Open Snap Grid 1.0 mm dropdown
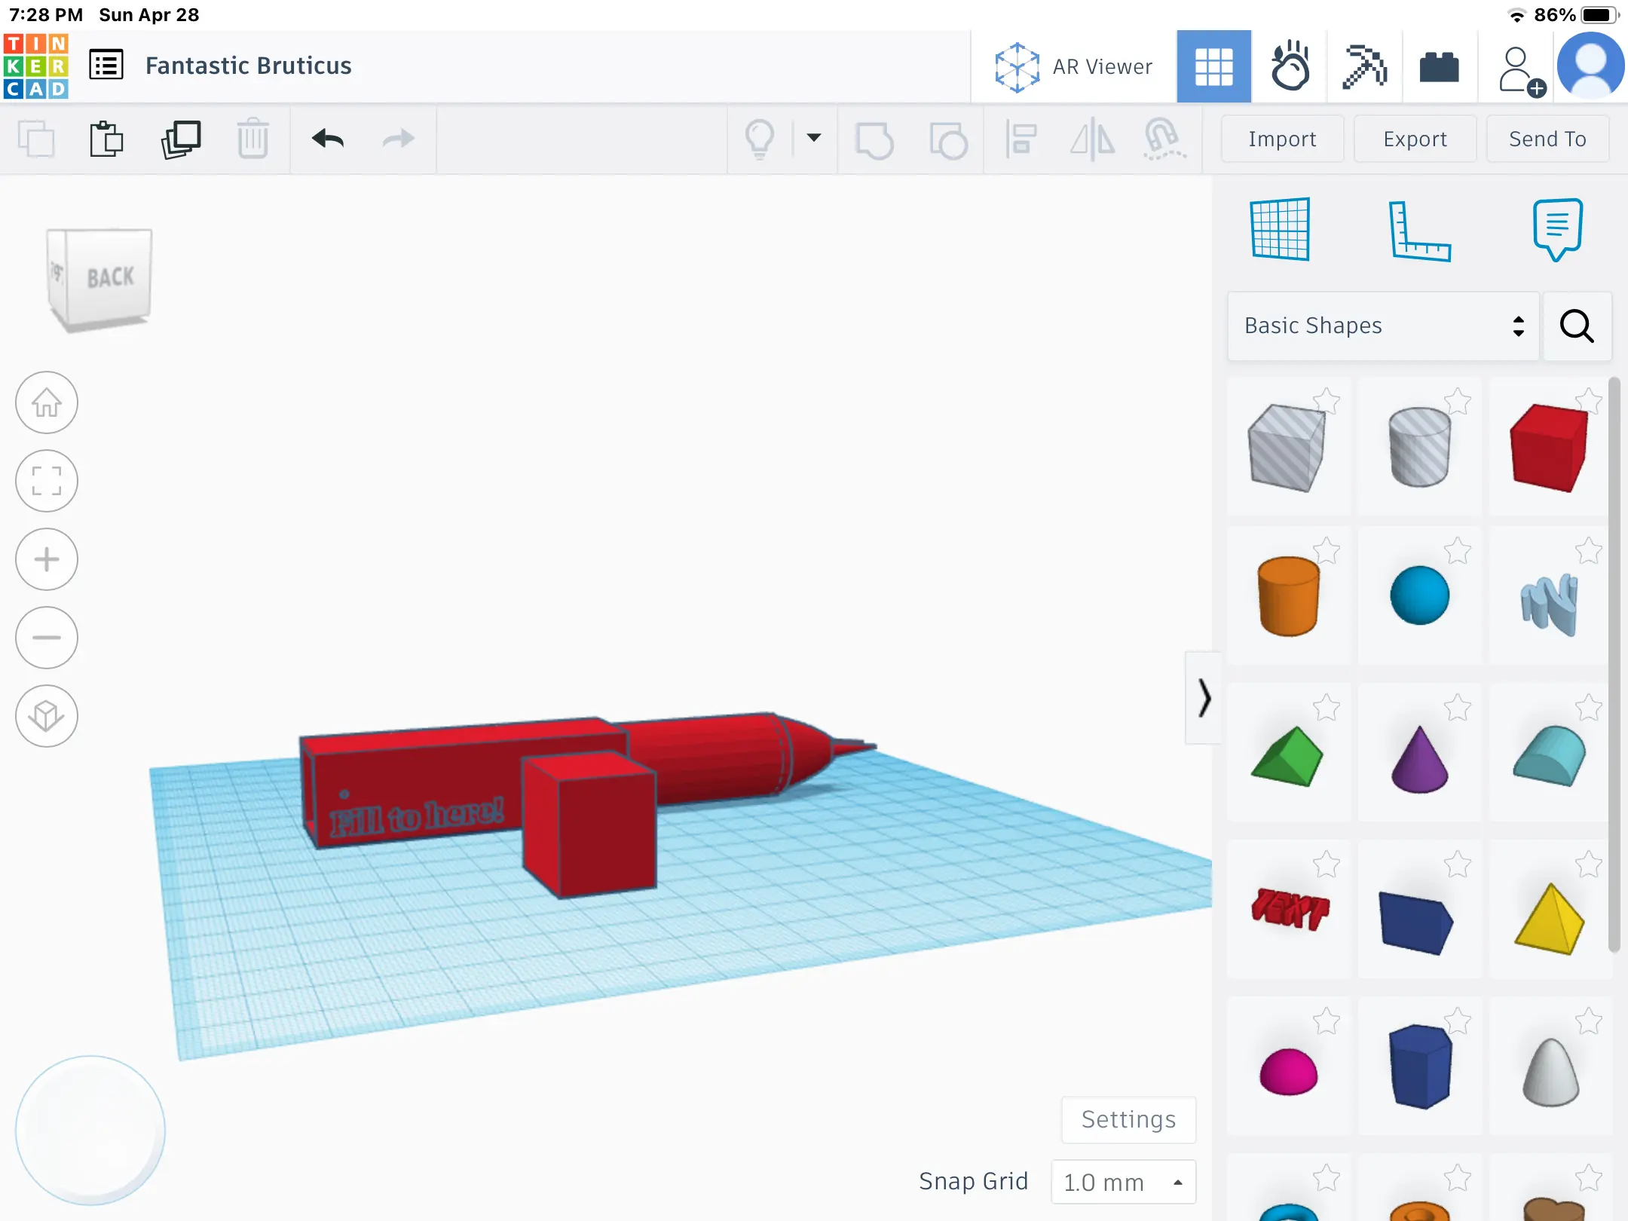This screenshot has width=1628, height=1221. (1123, 1182)
